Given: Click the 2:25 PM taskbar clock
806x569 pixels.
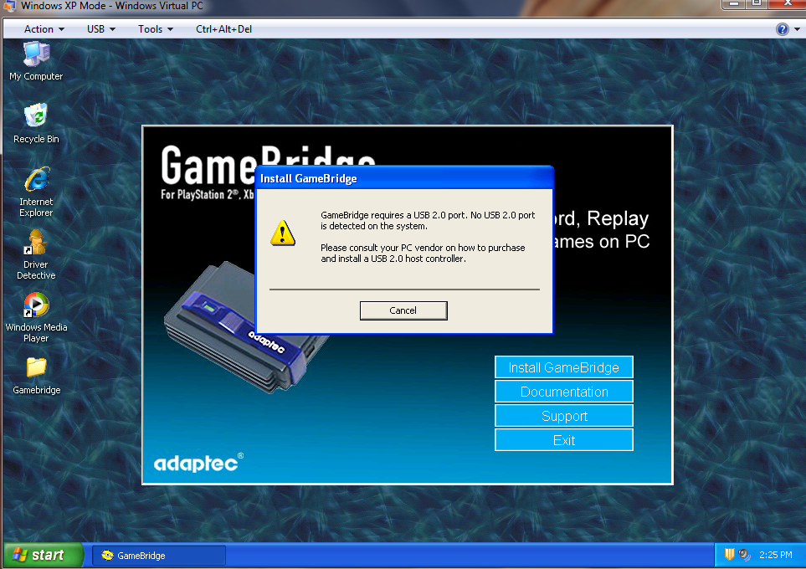Looking at the screenshot, I should pyautogui.click(x=776, y=555).
